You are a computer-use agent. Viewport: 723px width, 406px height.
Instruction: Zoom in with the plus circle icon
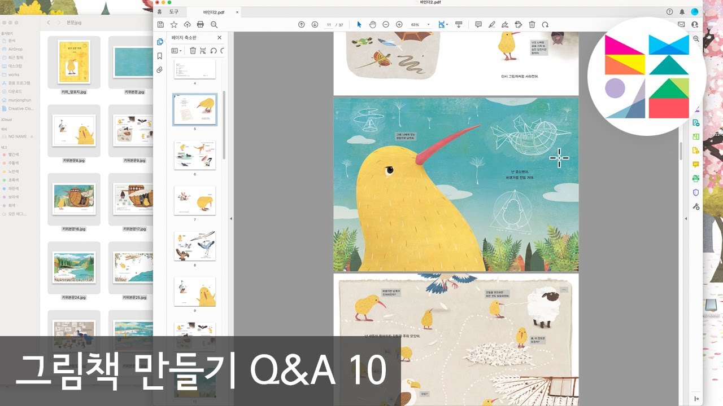pos(399,25)
